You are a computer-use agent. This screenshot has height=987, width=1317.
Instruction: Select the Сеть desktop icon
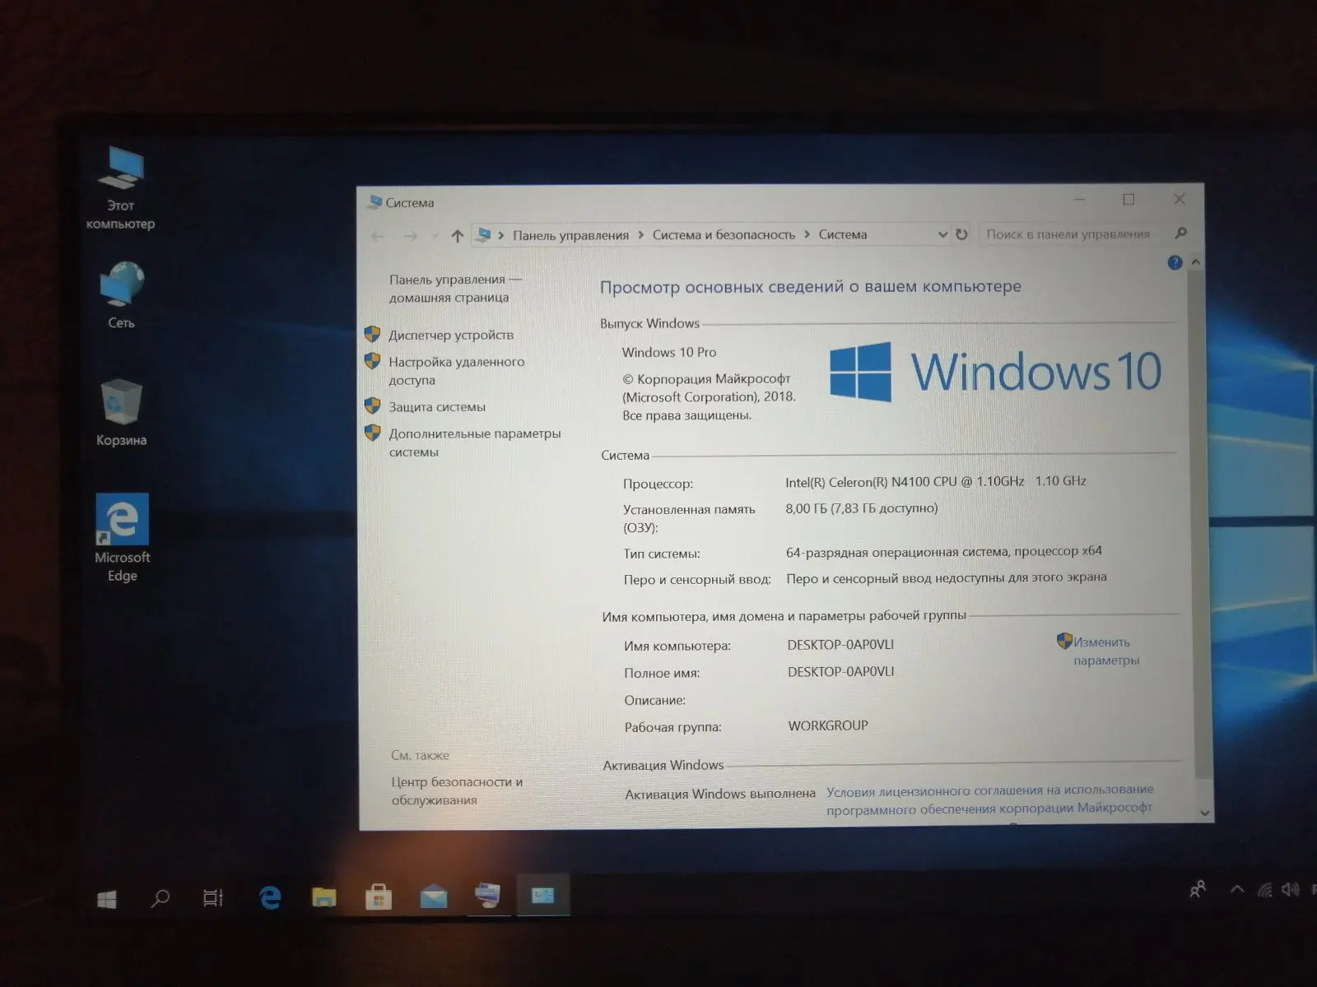point(121,295)
